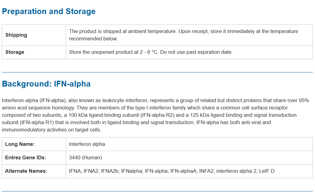Click the Entrez Gene IDs label
The height and width of the screenshot is (192, 315).
pyautogui.click(x=25, y=158)
